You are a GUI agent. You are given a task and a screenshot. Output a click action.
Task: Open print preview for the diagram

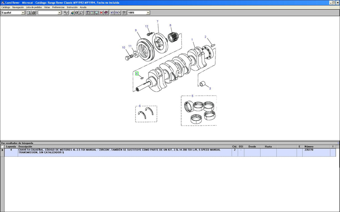pos(29,13)
